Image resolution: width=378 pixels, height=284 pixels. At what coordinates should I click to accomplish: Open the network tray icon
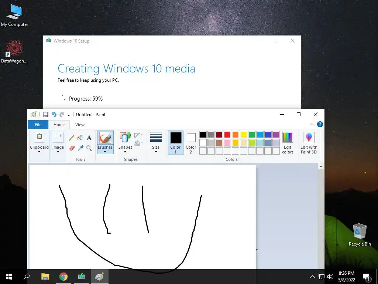pos(322,277)
